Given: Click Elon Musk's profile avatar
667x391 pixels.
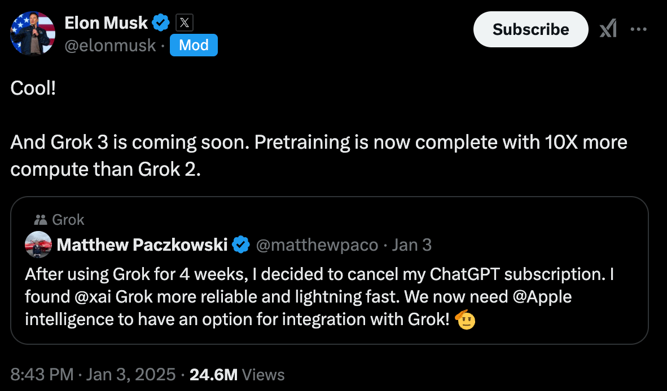Looking at the screenshot, I should click(x=33, y=33).
